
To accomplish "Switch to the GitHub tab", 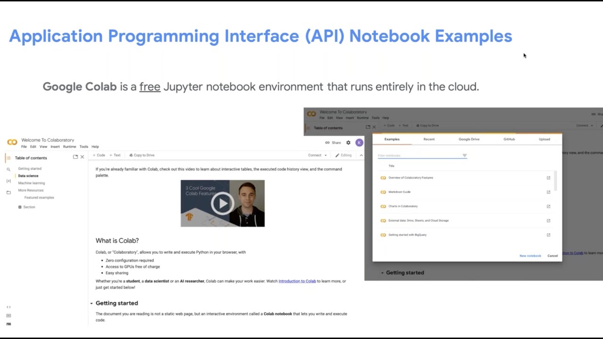I will [509, 139].
